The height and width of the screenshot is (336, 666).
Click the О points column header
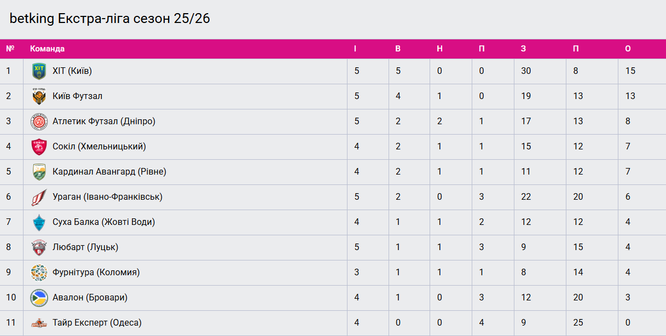point(628,49)
